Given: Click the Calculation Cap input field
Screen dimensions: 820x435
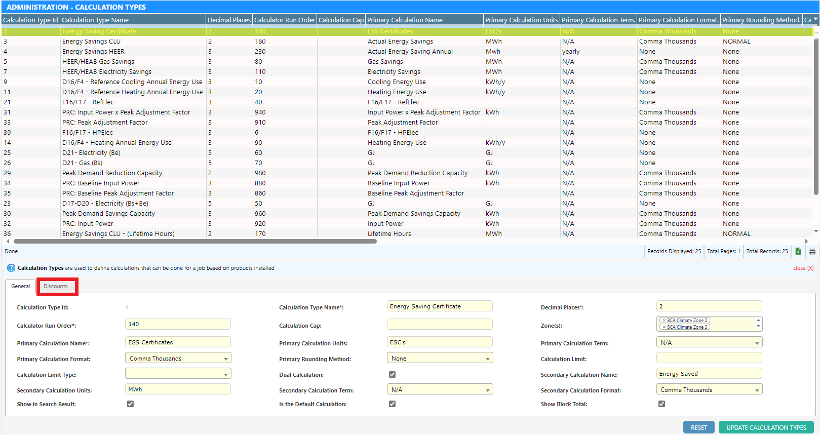Looking at the screenshot, I should 440,325.
